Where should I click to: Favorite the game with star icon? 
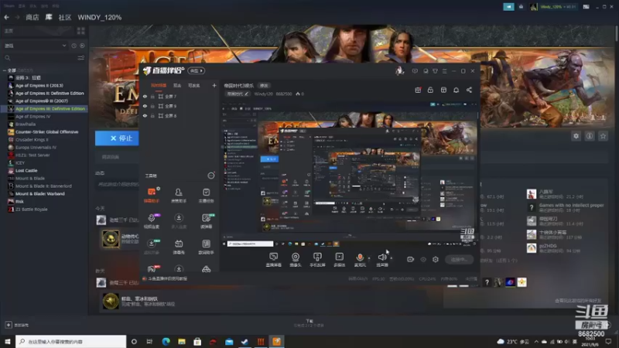coord(603,136)
